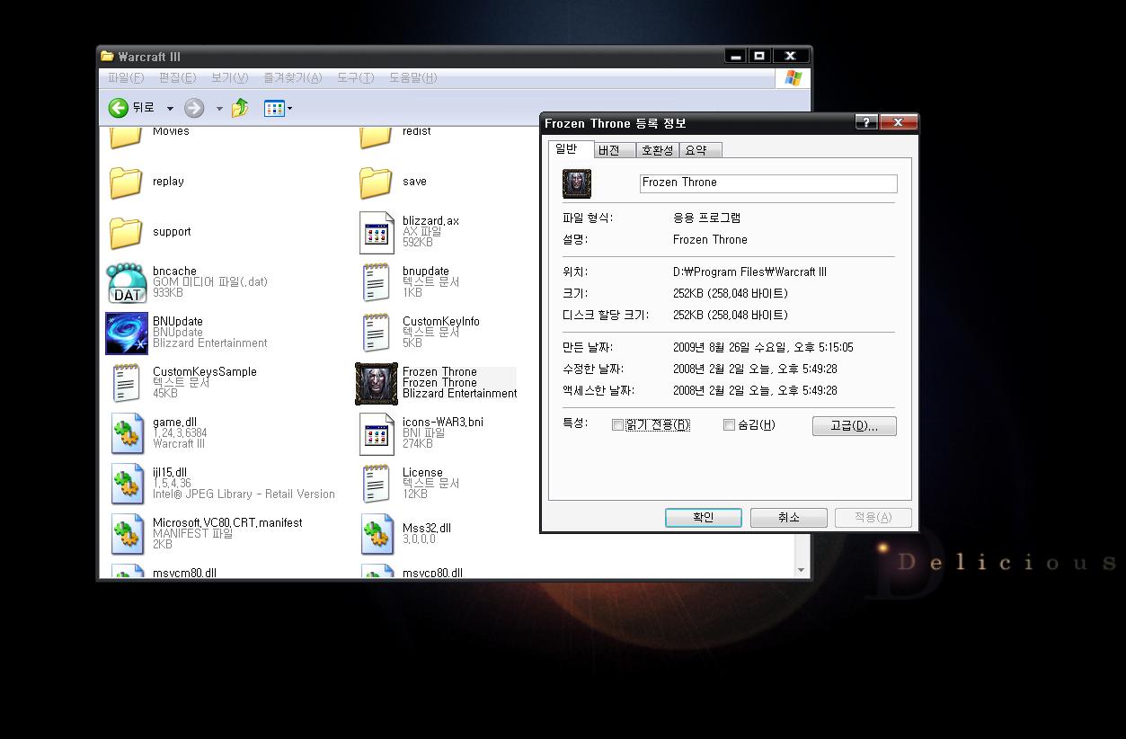Image resolution: width=1126 pixels, height=739 pixels.
Task: Select the replay folder name
Action: [168, 182]
